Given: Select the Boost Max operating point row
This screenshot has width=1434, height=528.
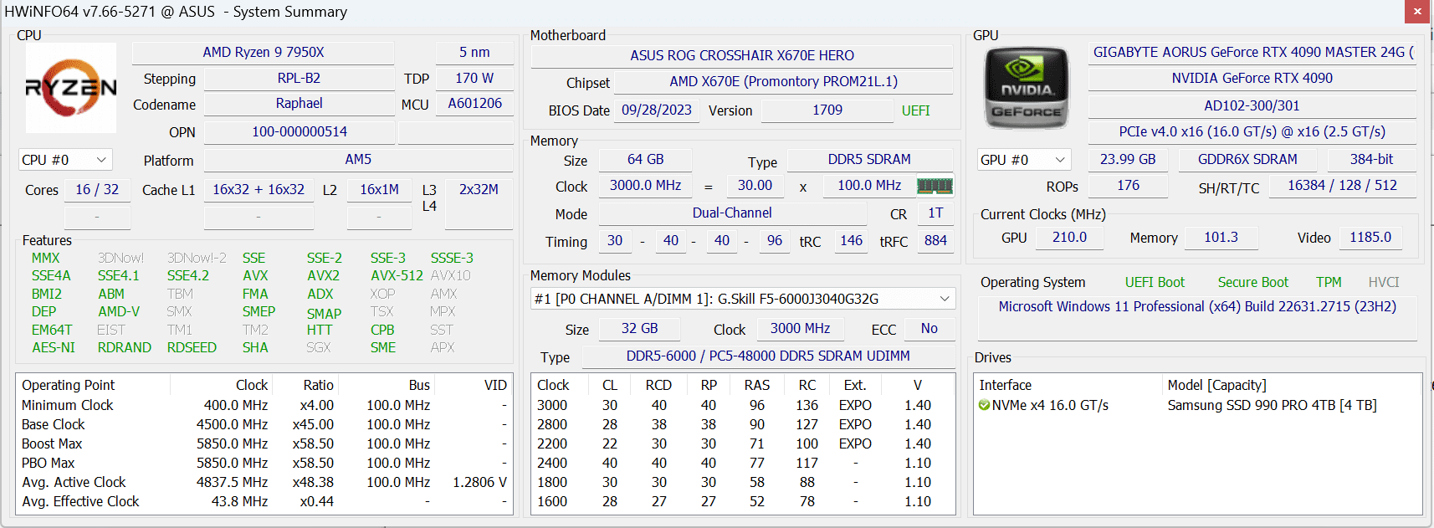Looking at the screenshot, I should click(264, 443).
